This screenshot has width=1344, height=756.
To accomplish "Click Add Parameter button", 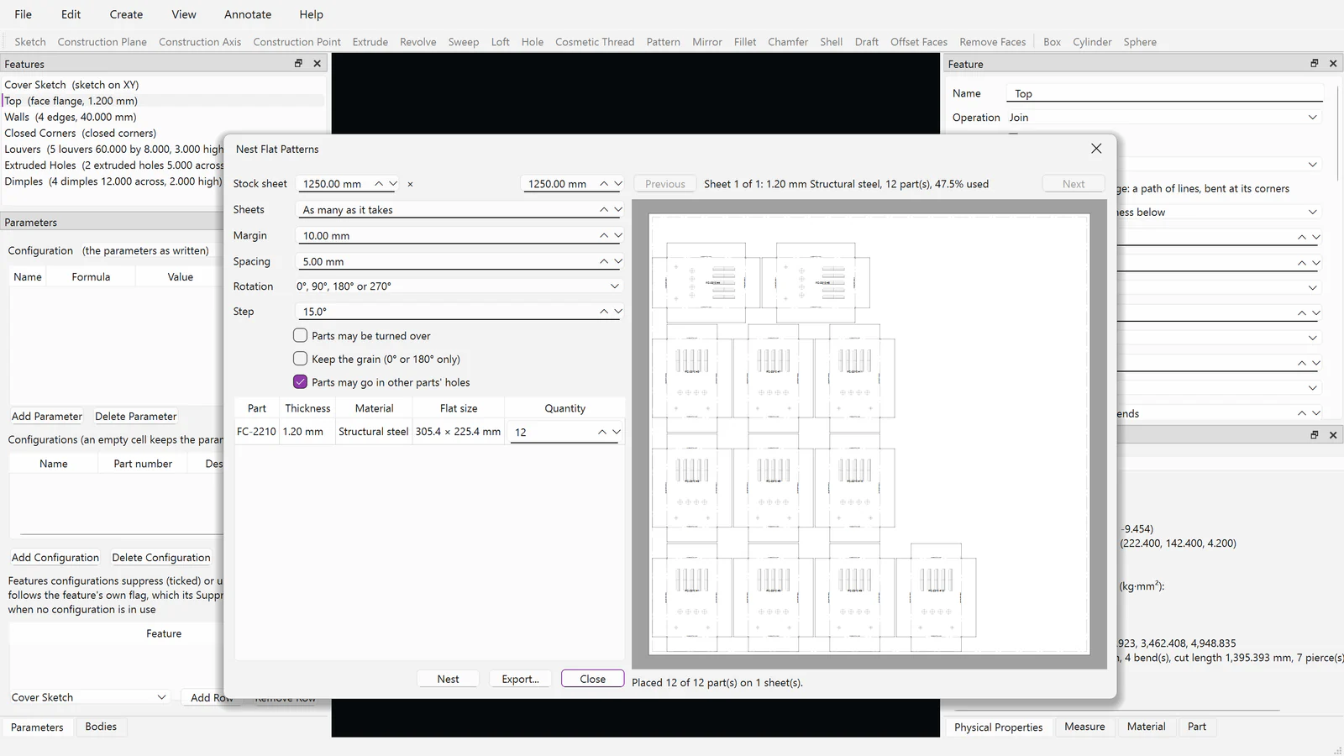I will pyautogui.click(x=47, y=416).
